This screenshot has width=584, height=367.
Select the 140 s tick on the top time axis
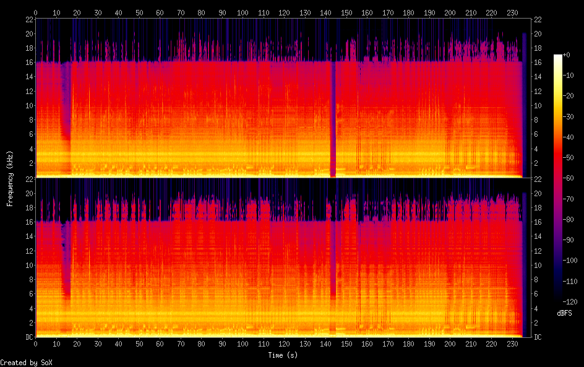coord(325,12)
